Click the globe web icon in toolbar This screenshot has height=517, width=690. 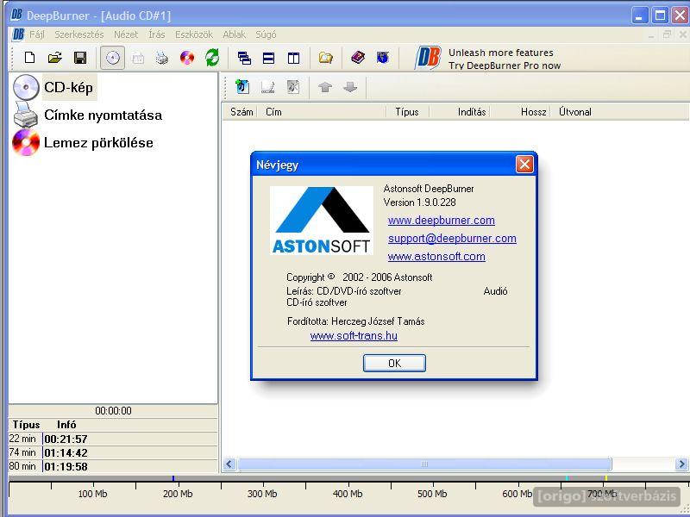pos(382,58)
